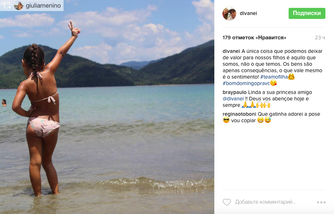Click the giuliamenino repost username label
Screen dimensions: 334x214
click(43, 5)
